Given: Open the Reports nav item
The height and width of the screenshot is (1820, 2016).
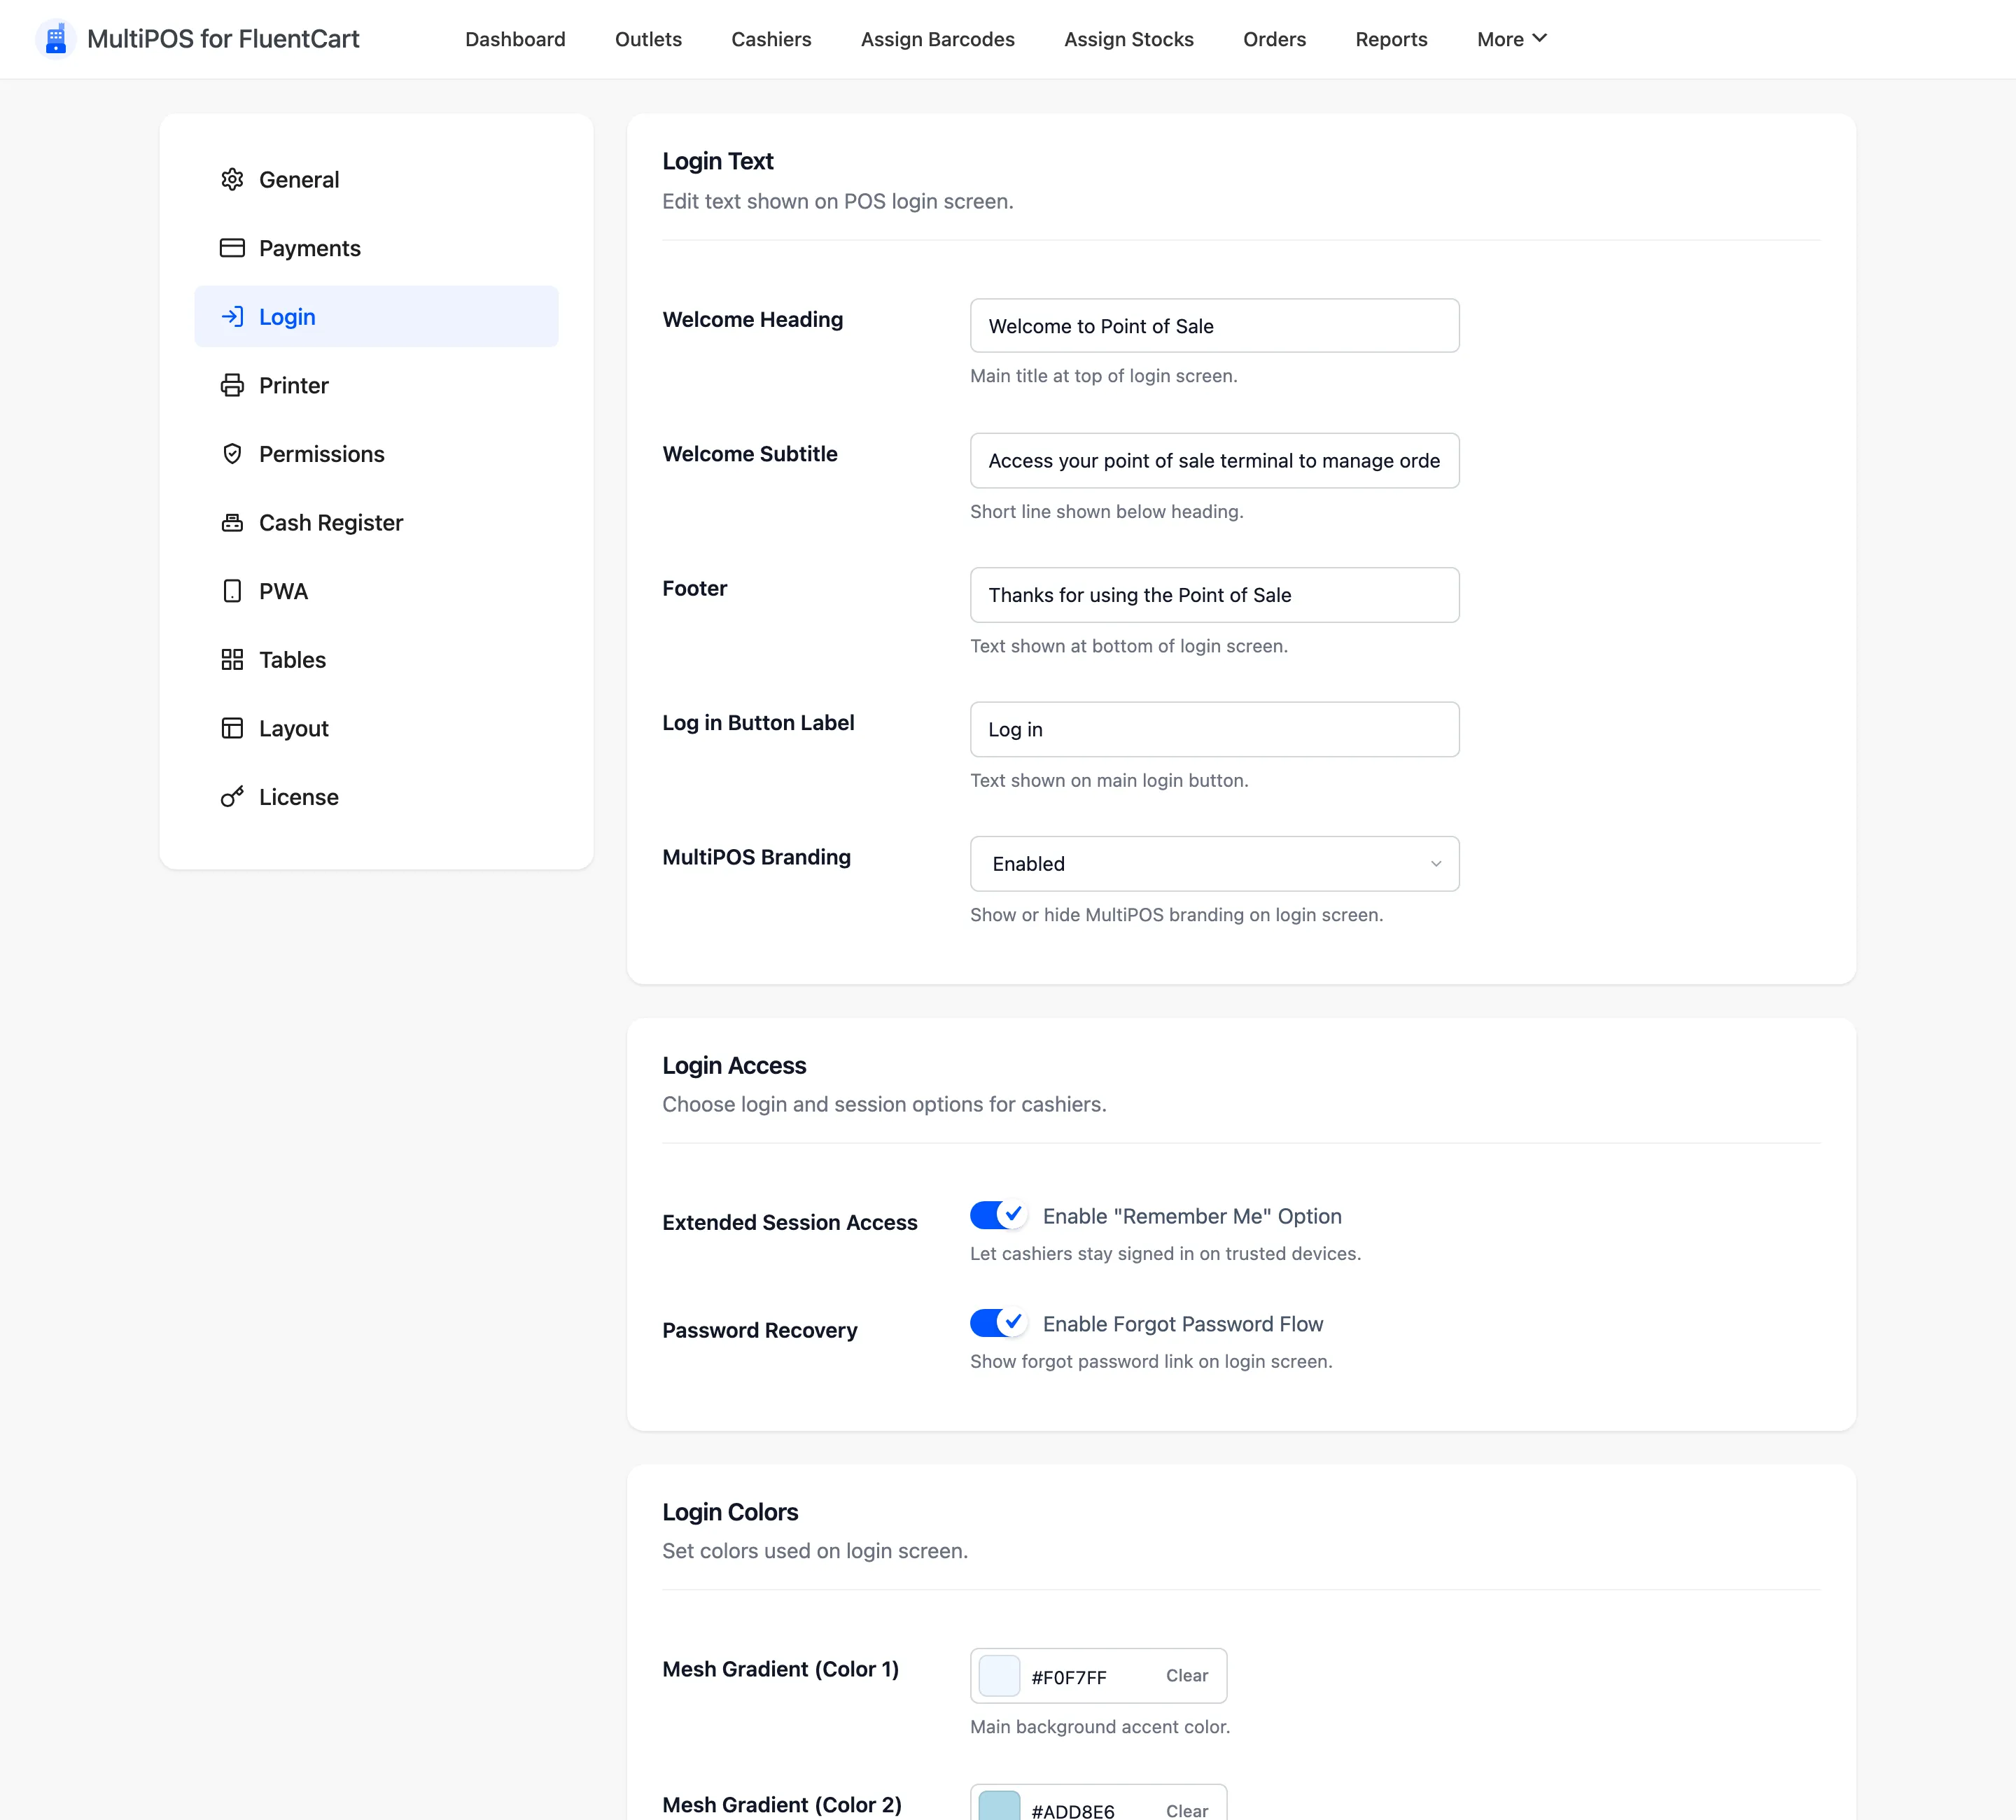Looking at the screenshot, I should click(1391, 39).
